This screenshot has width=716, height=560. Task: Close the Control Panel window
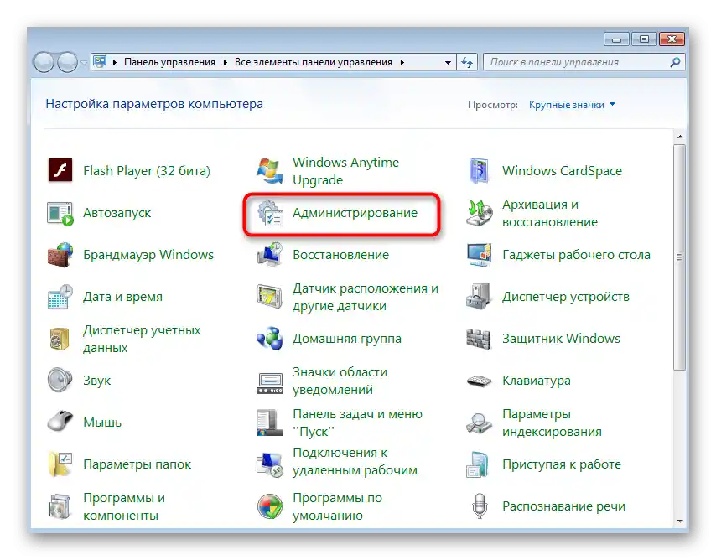(672, 39)
